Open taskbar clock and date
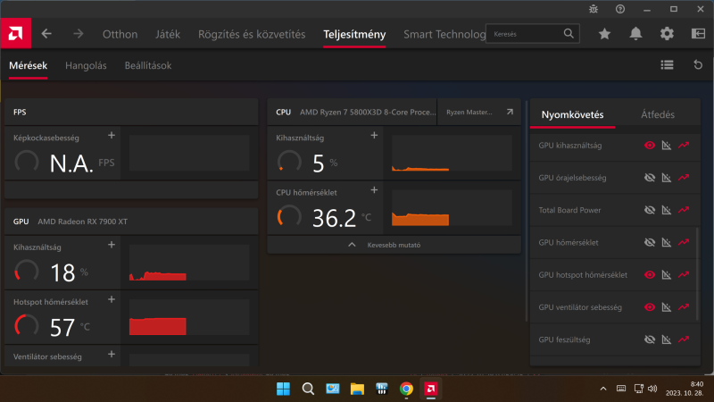This screenshot has width=714, height=402. coord(685,389)
